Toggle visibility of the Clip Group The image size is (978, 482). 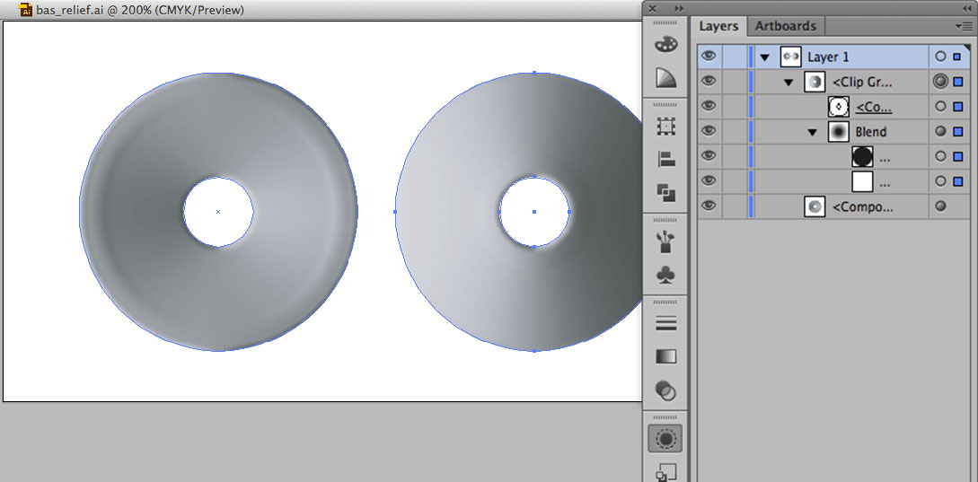click(708, 81)
